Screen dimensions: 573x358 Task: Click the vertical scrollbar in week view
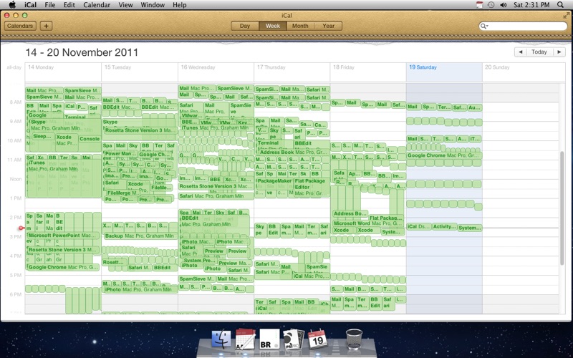562,208
